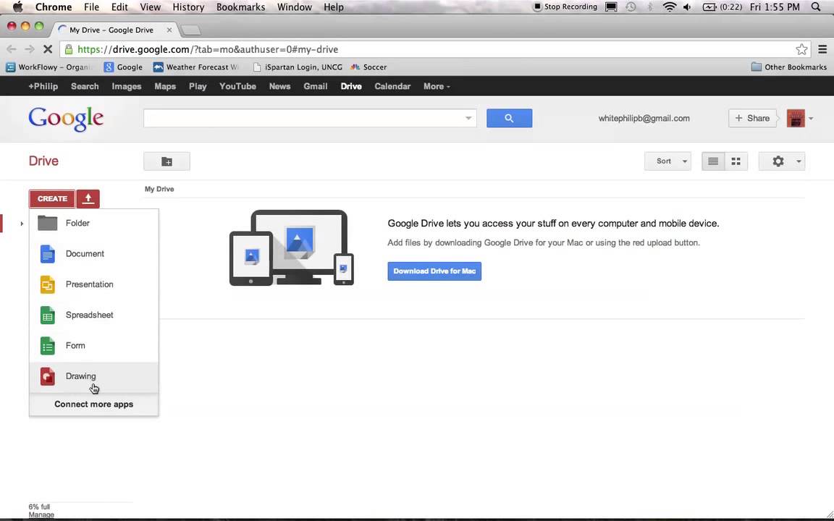Open Maps in the Google bar
The width and height of the screenshot is (834, 521).
pyautogui.click(x=165, y=86)
